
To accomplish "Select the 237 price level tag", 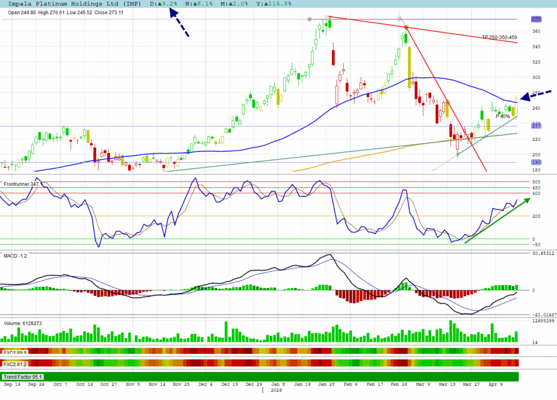I will click(536, 126).
